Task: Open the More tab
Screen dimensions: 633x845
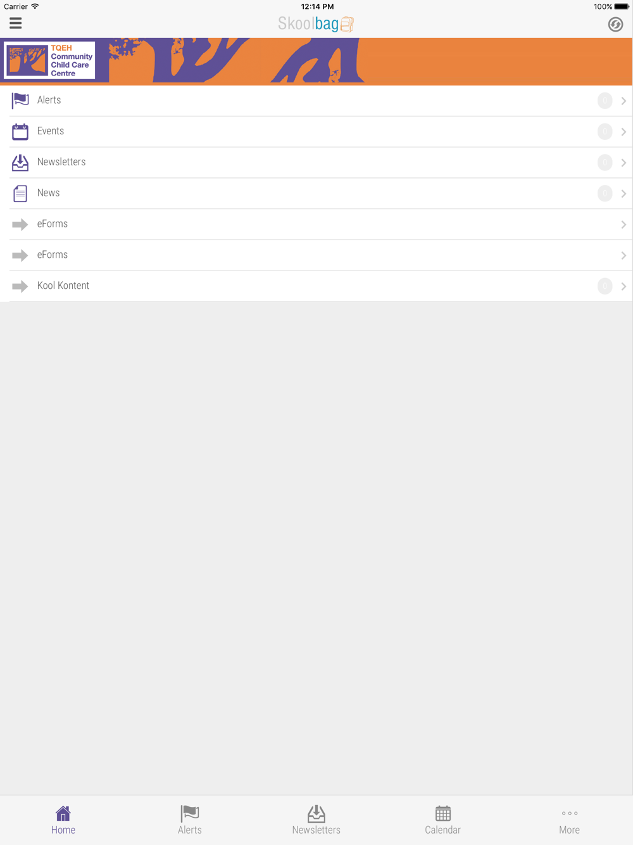Action: click(x=570, y=820)
